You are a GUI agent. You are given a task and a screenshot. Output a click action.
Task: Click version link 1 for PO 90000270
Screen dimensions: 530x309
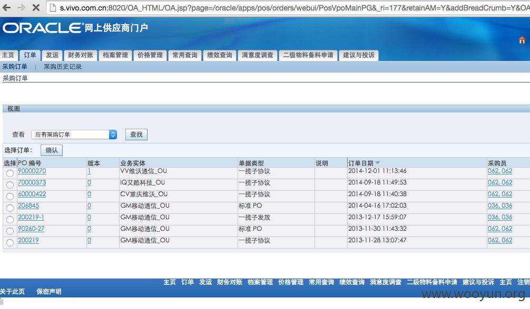coord(89,171)
